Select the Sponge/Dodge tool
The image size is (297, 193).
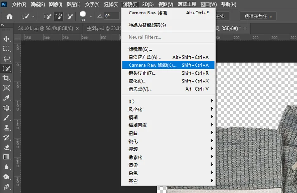tap(7, 177)
